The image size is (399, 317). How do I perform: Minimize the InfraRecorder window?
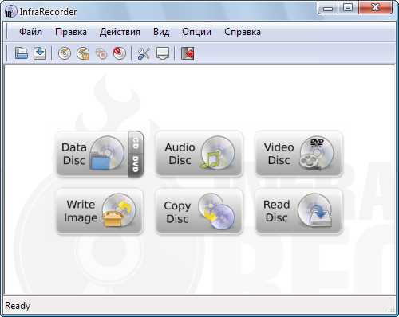pos(328,8)
